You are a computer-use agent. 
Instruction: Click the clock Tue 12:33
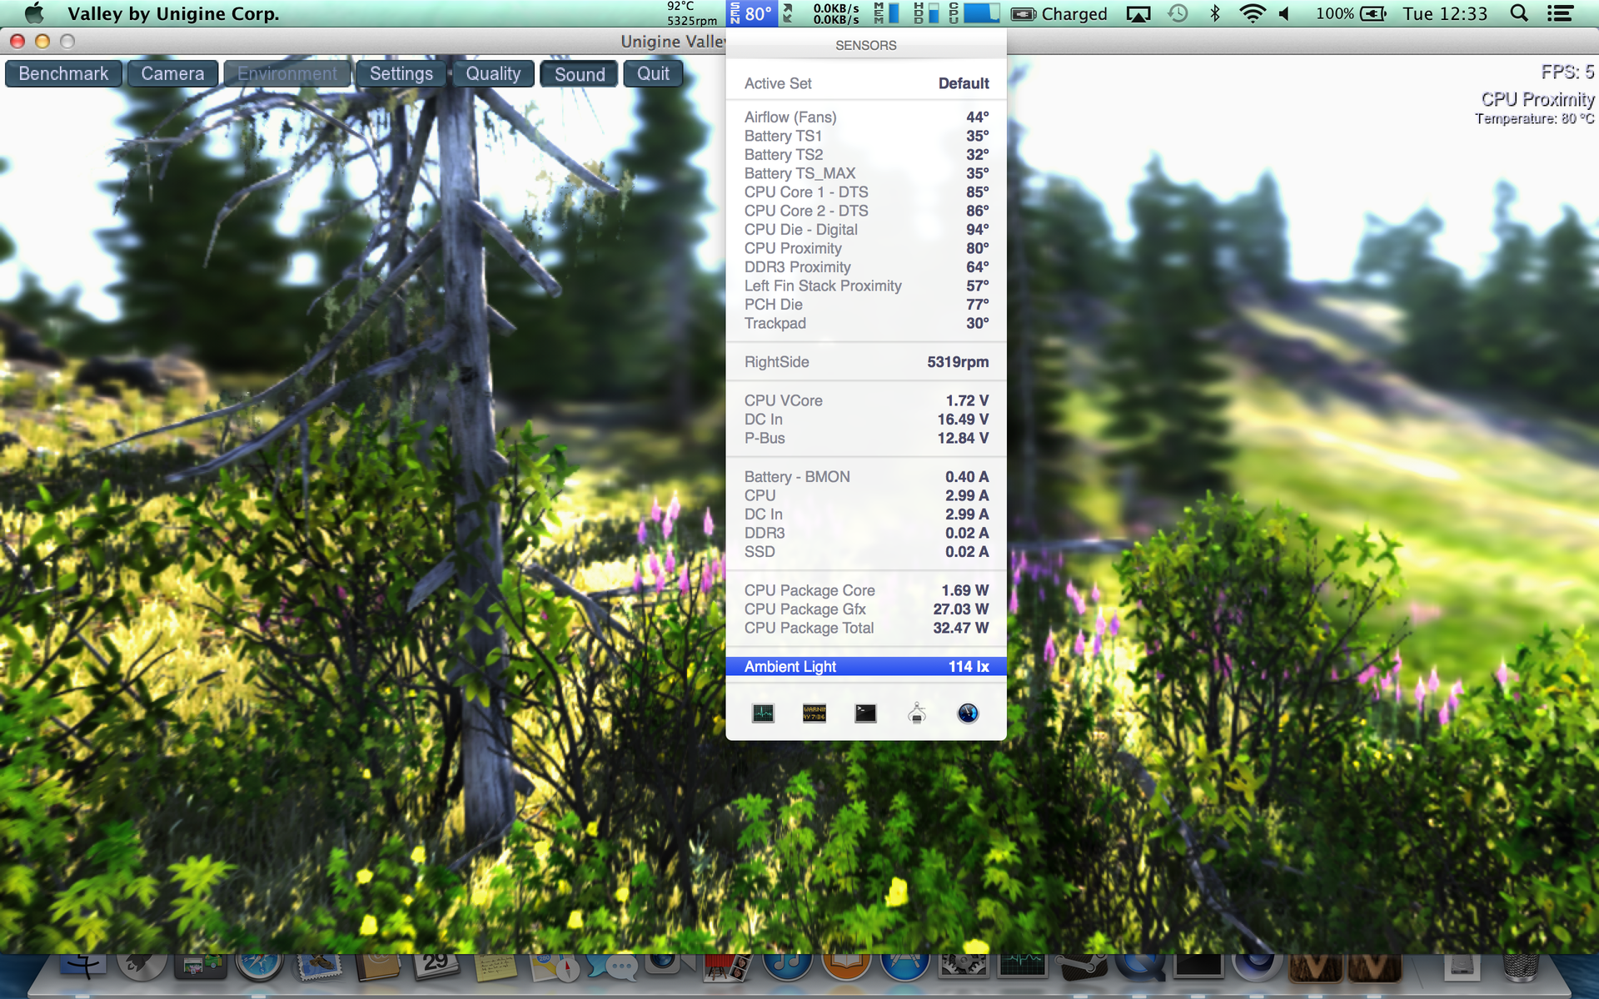coord(1445,13)
